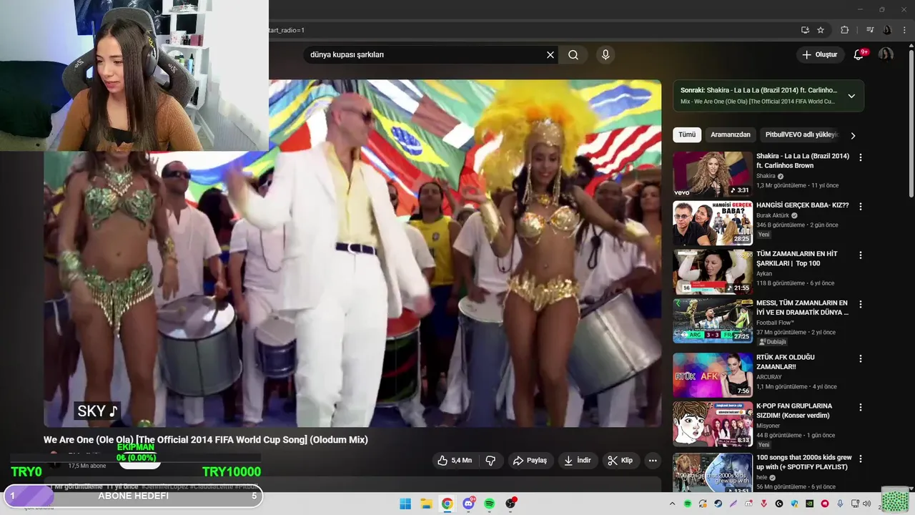
Task: Open Discord from the taskbar
Action: point(468,504)
